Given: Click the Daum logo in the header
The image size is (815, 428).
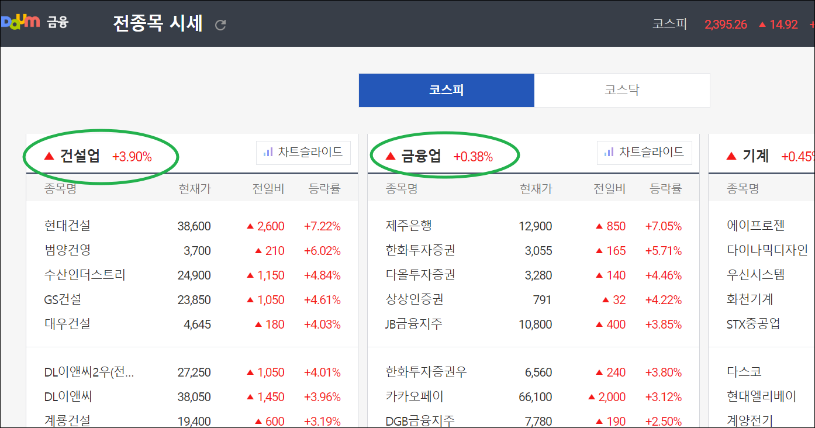Looking at the screenshot, I should [x=20, y=23].
